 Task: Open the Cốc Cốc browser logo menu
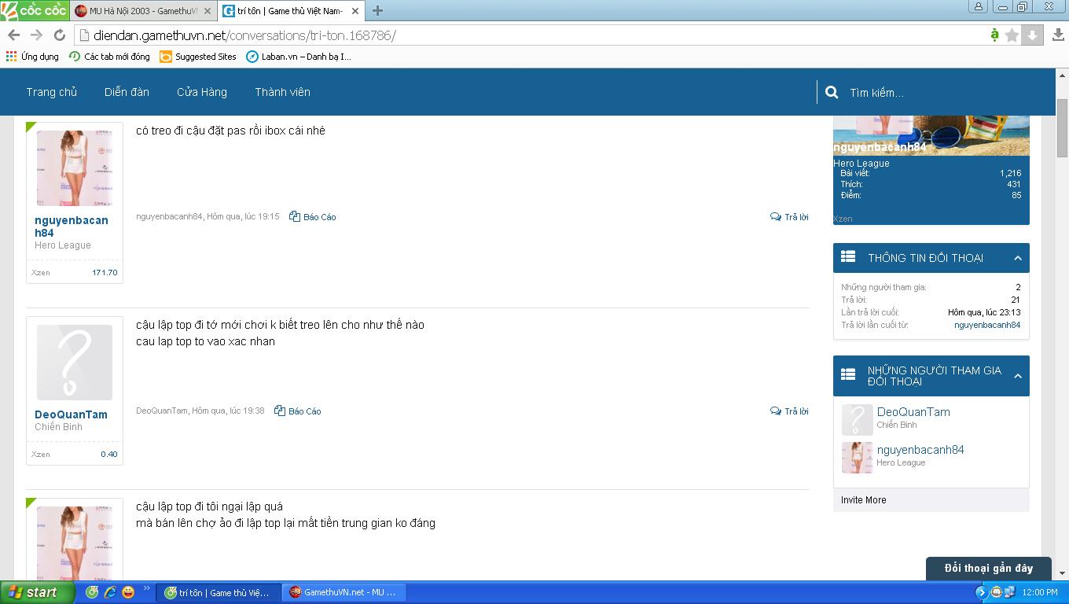click(35, 10)
